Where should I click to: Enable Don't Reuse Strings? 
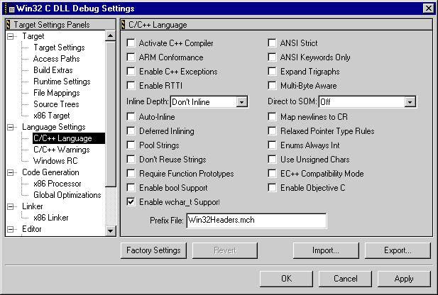click(x=131, y=160)
